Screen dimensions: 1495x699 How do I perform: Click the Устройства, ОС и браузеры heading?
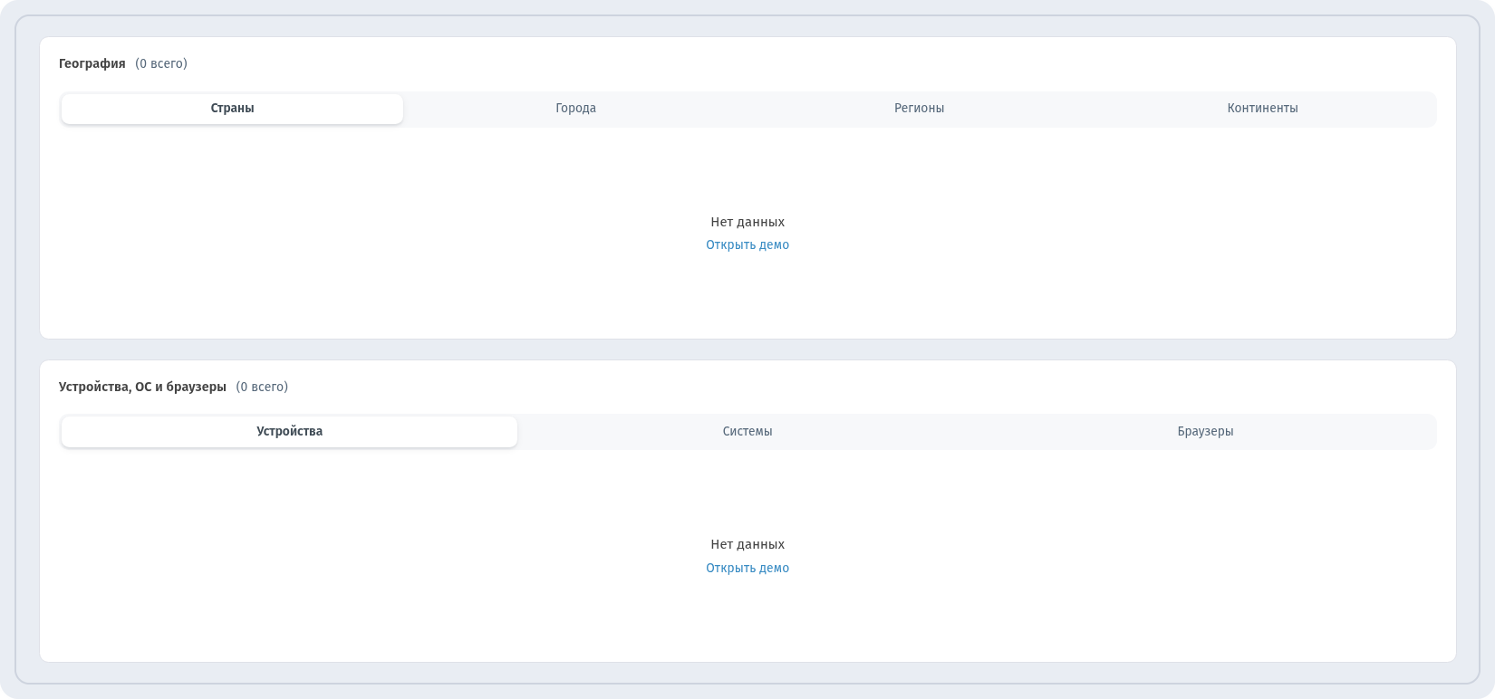click(142, 387)
